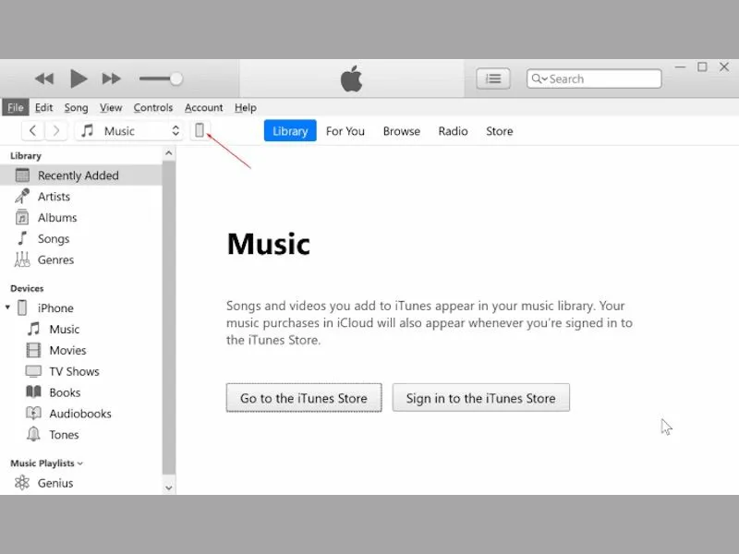739x554 pixels.
Task: Click the TV Shows screen icon
Action: [x=33, y=371]
